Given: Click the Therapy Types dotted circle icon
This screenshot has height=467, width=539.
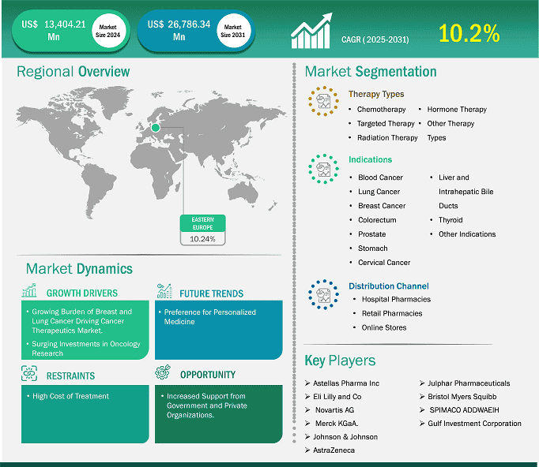Looking at the screenshot, I should click(323, 101).
